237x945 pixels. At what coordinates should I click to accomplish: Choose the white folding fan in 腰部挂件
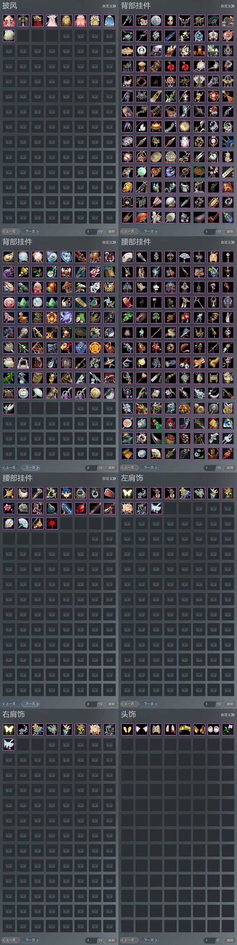[127, 257]
